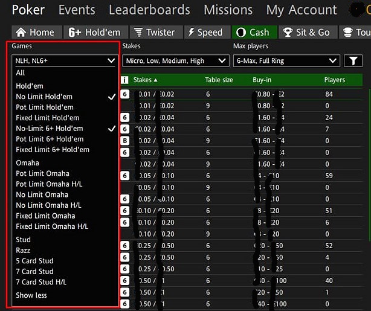
Task: Check Fixed Limit 6+ Hold'em option
Action: 65,150
